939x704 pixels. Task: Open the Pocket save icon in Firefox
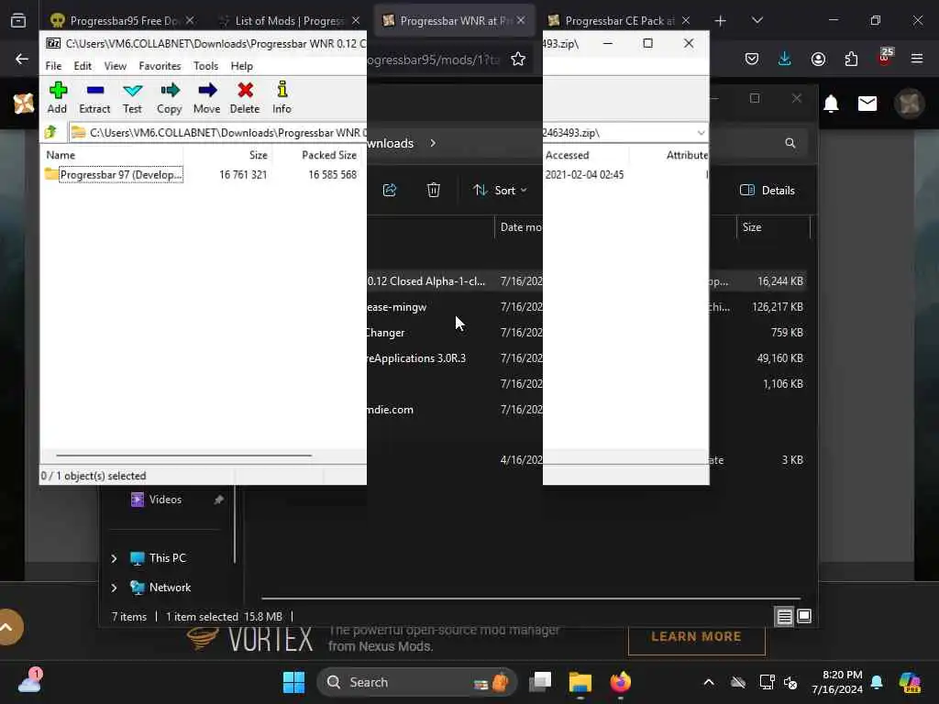coord(752,59)
